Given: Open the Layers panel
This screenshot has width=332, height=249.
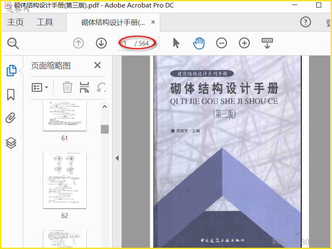Looking at the screenshot, I should [11, 143].
